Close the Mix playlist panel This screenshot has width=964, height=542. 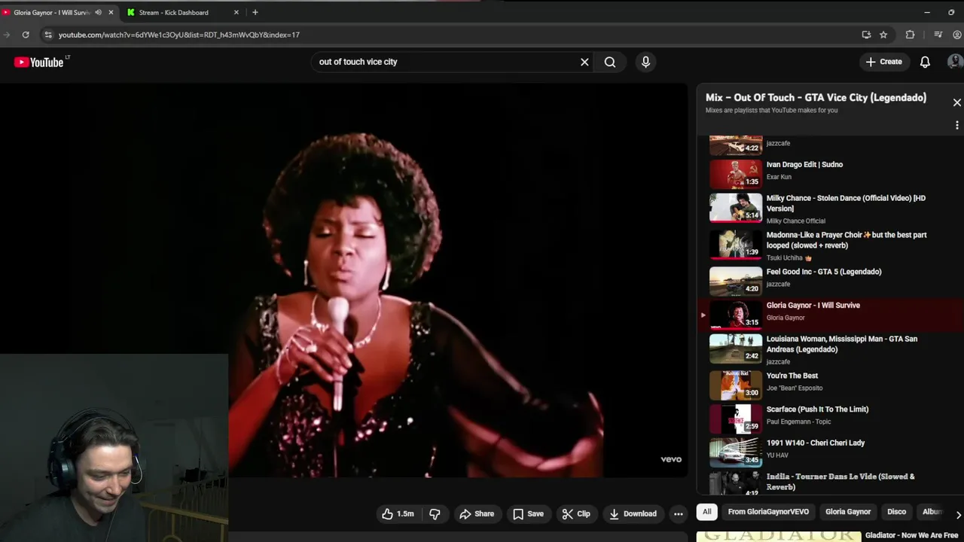point(956,102)
